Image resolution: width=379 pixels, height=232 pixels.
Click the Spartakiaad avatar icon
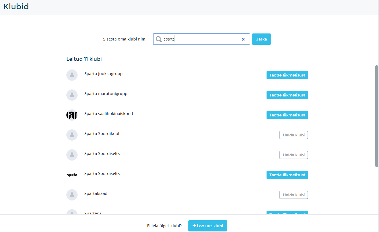pos(72,195)
